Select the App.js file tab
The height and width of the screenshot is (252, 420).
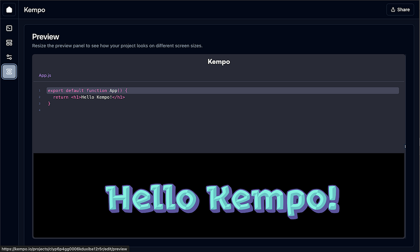coord(45,75)
